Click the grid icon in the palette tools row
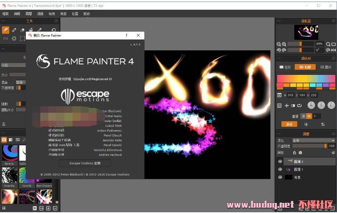337x213 pixels. tap(279, 105)
